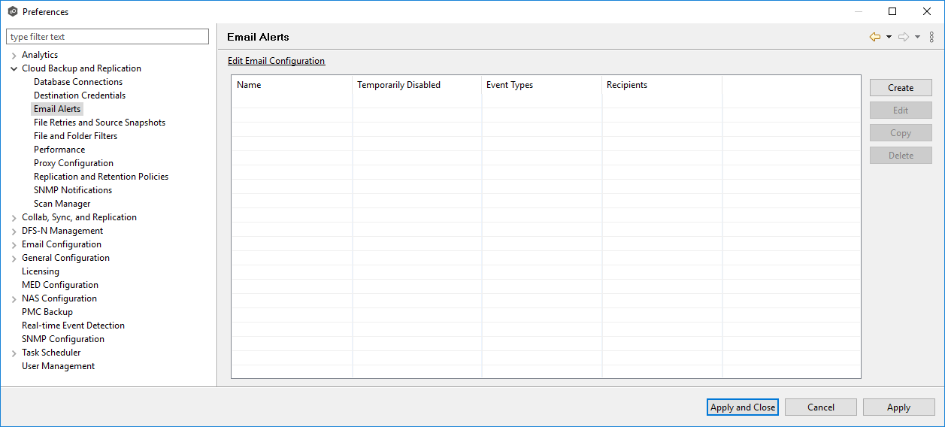Expand the Analytics tree node
Image resolution: width=945 pixels, height=427 pixels.
pos(14,55)
